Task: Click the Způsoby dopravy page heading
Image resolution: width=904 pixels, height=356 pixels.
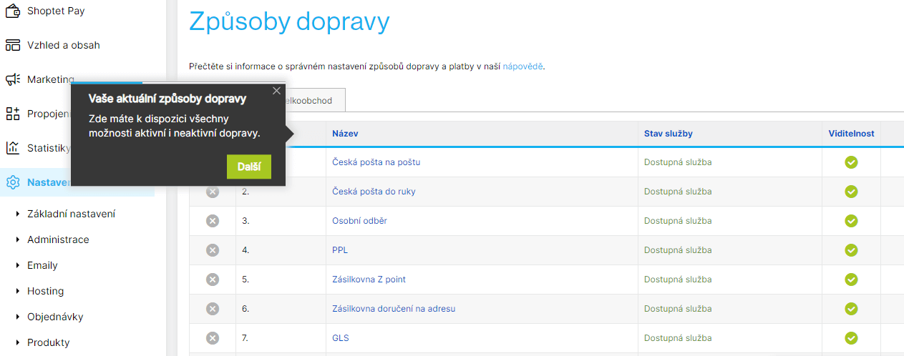Action: (x=289, y=21)
